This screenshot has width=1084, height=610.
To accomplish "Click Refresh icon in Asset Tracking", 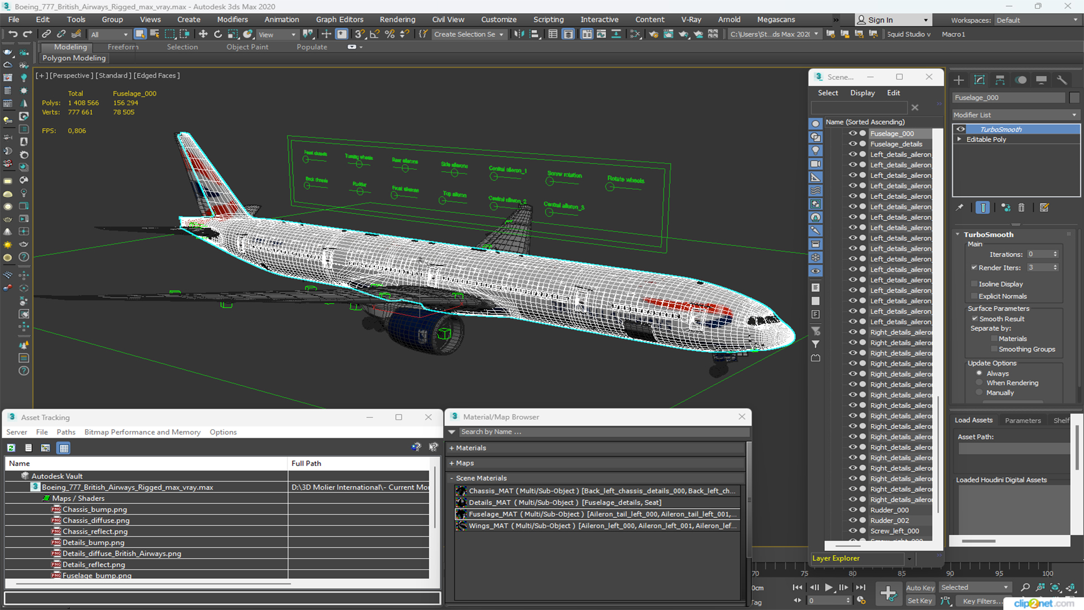I will (x=11, y=448).
